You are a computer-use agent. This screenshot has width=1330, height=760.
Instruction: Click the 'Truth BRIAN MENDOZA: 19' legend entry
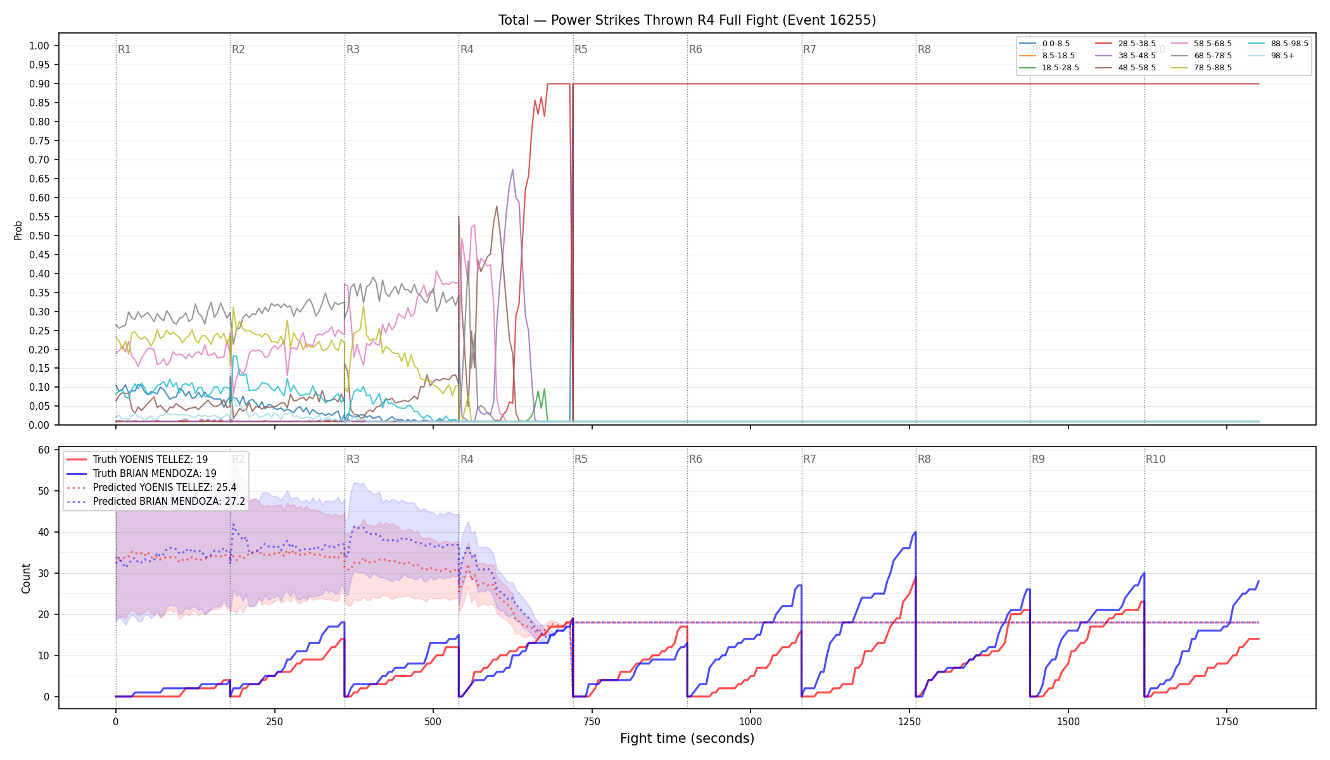pos(141,474)
